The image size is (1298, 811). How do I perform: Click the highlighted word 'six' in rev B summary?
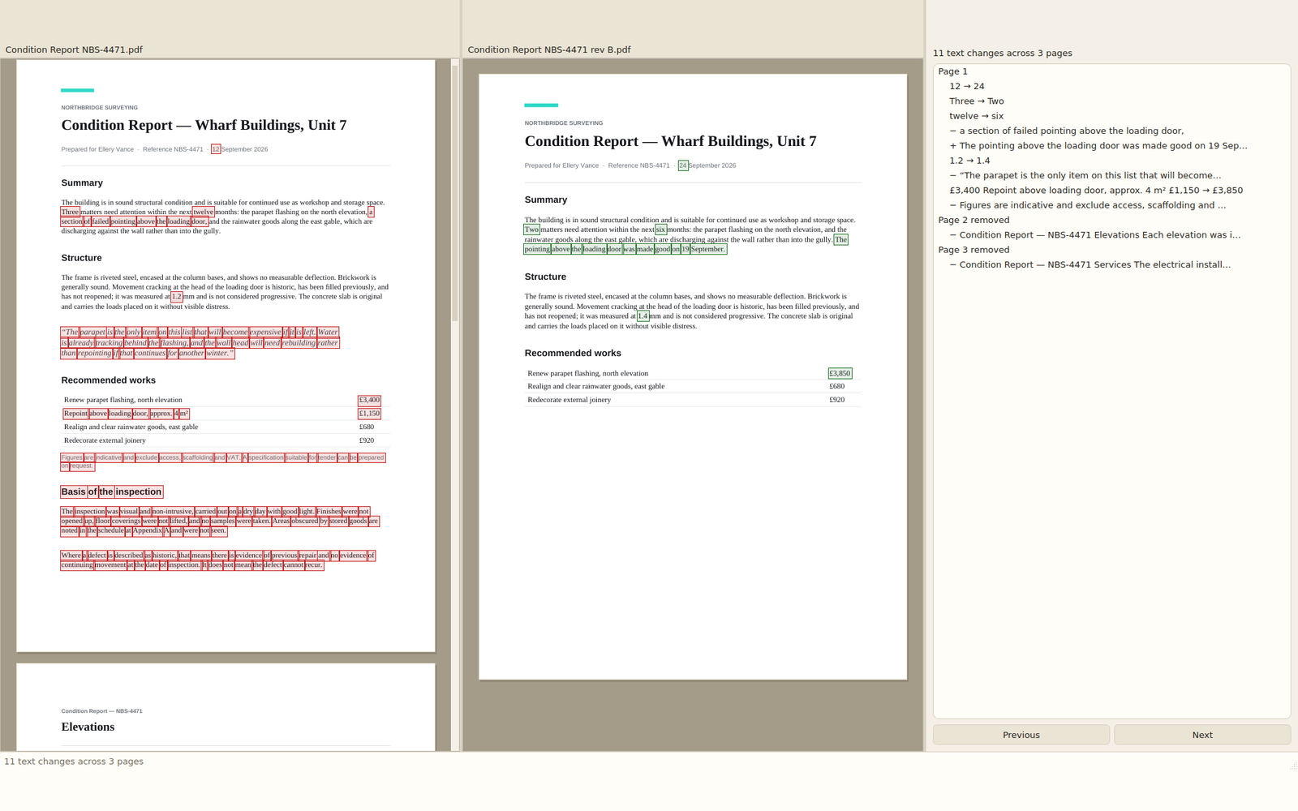[661, 230]
